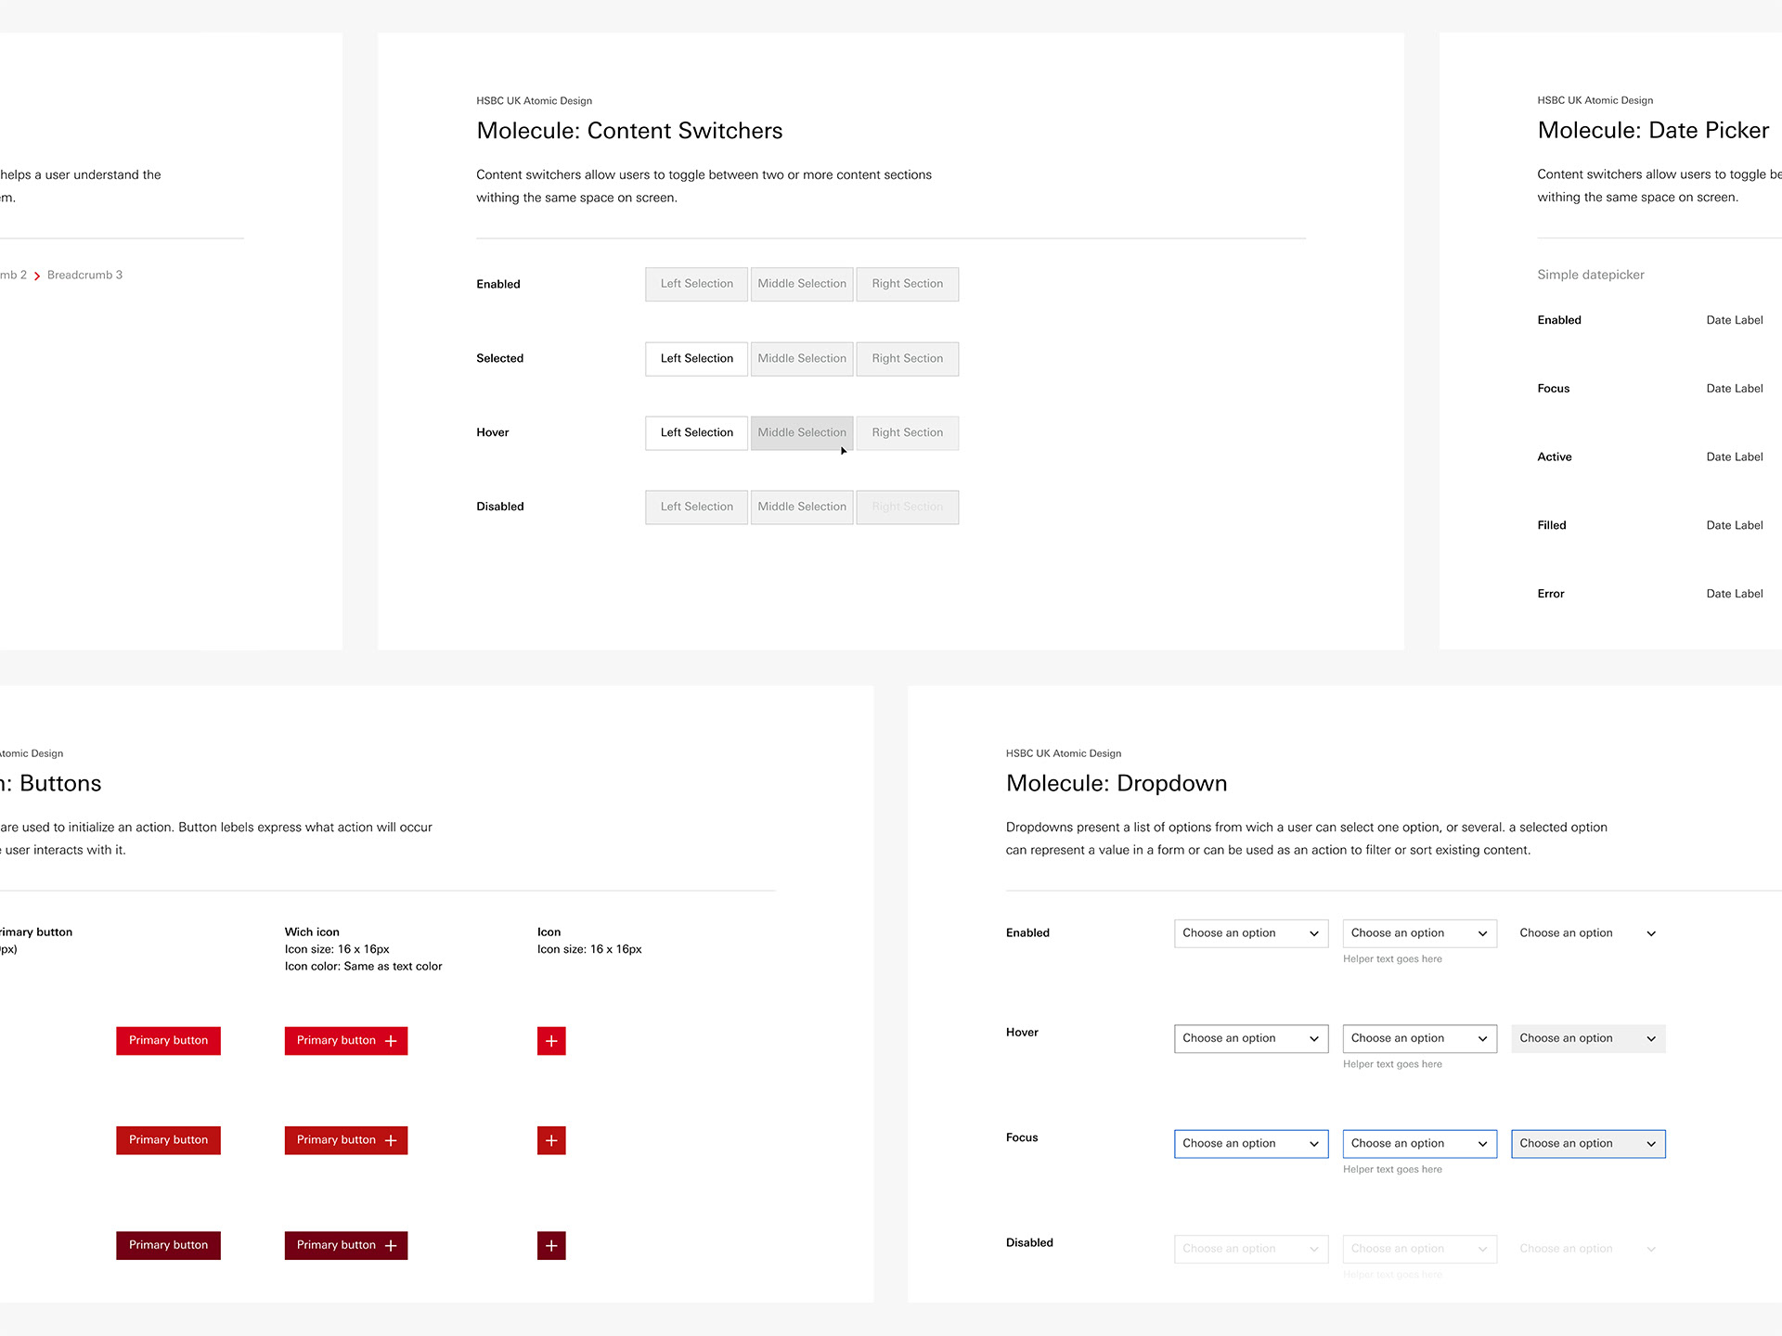1782x1336 pixels.
Task: Click dark maroon Primary button with plus
Action: point(346,1245)
